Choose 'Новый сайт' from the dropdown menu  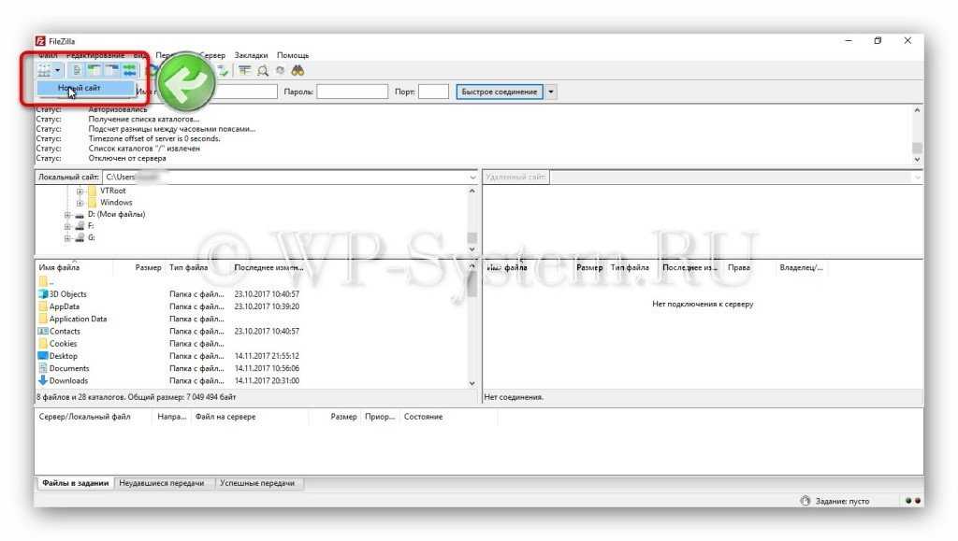tap(80, 88)
